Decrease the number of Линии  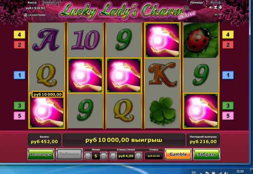[x=88, y=156]
